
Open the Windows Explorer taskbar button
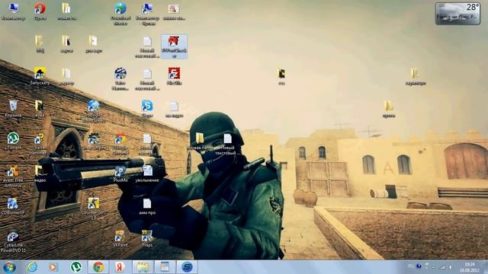click(x=143, y=267)
